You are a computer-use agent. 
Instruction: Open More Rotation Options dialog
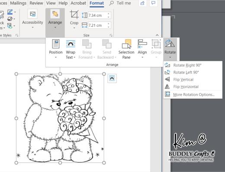[x=193, y=94]
